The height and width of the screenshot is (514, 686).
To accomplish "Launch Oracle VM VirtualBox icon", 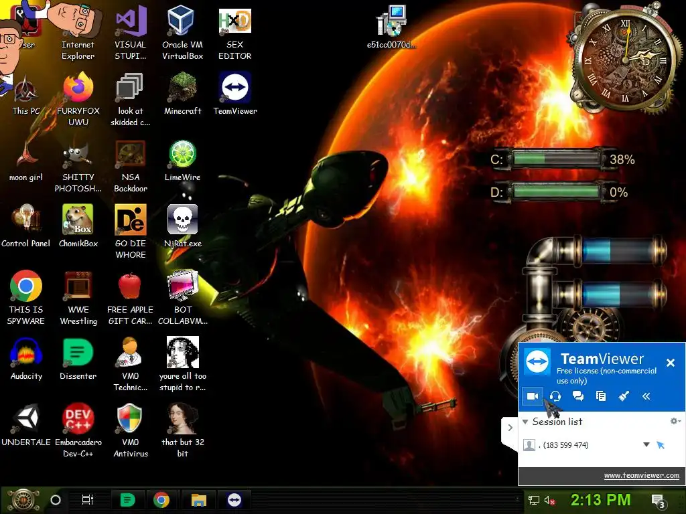I will point(182,33).
